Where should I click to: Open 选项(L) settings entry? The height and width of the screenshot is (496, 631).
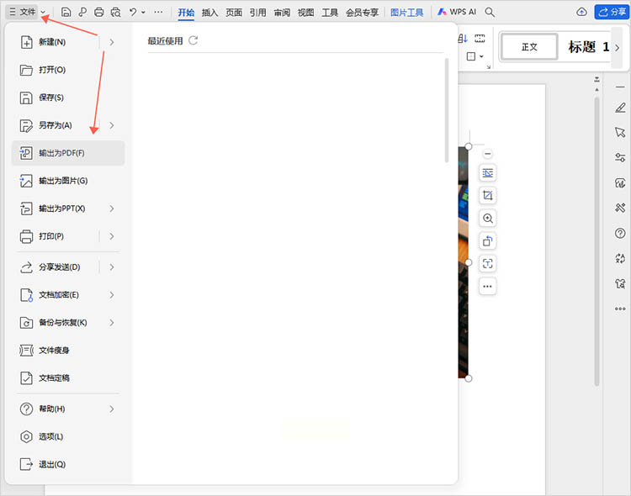pos(67,436)
